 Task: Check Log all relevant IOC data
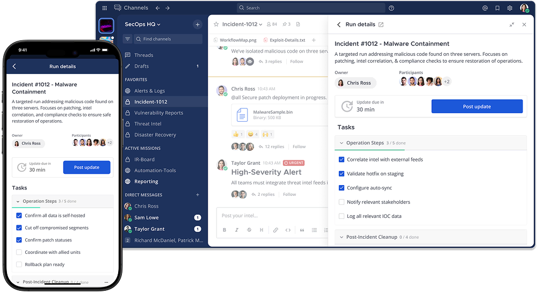pos(342,216)
